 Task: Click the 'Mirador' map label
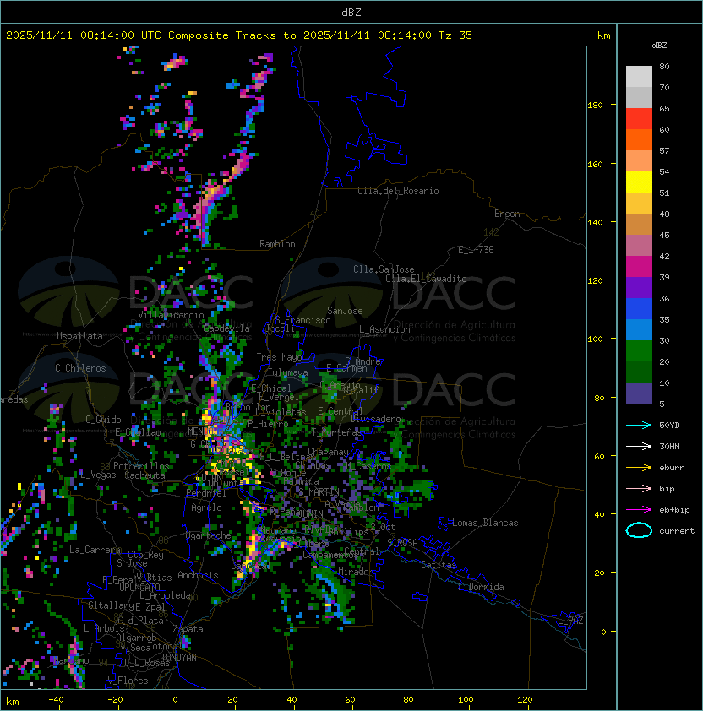coord(356,572)
